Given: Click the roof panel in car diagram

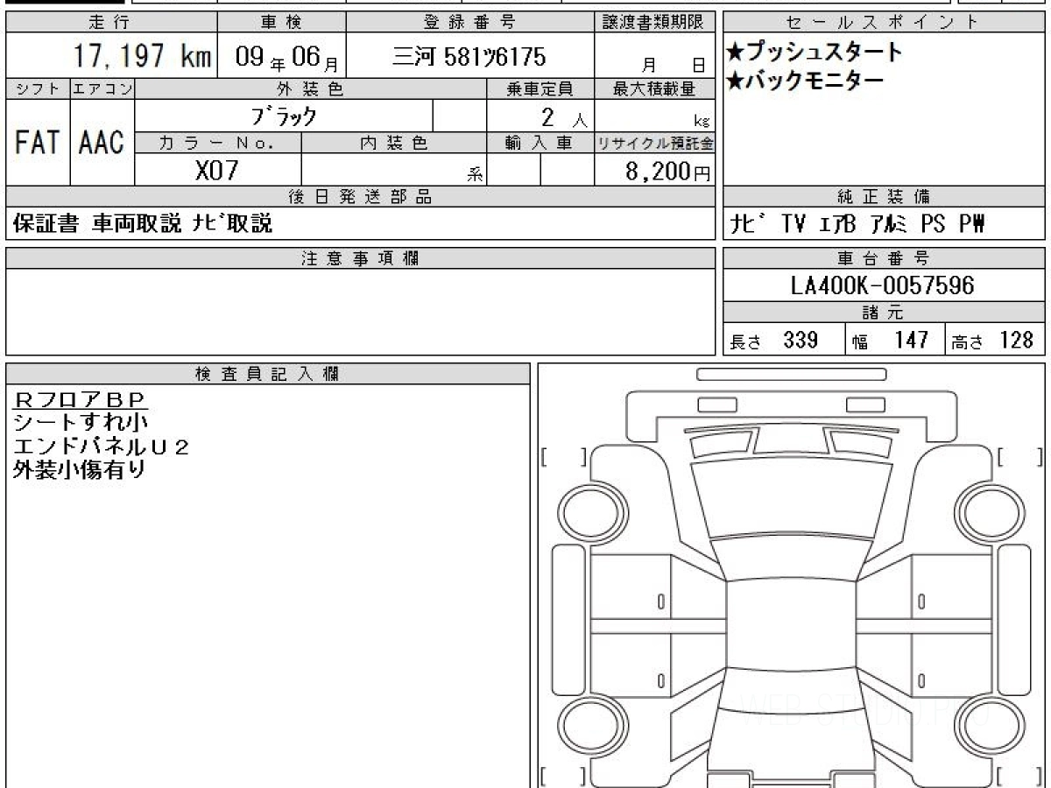Looking at the screenshot, I should 791,626.
